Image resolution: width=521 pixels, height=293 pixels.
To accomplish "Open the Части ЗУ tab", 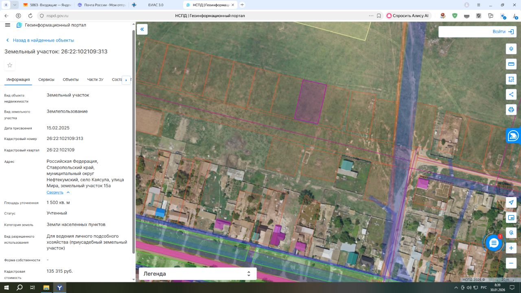I will (x=95, y=80).
